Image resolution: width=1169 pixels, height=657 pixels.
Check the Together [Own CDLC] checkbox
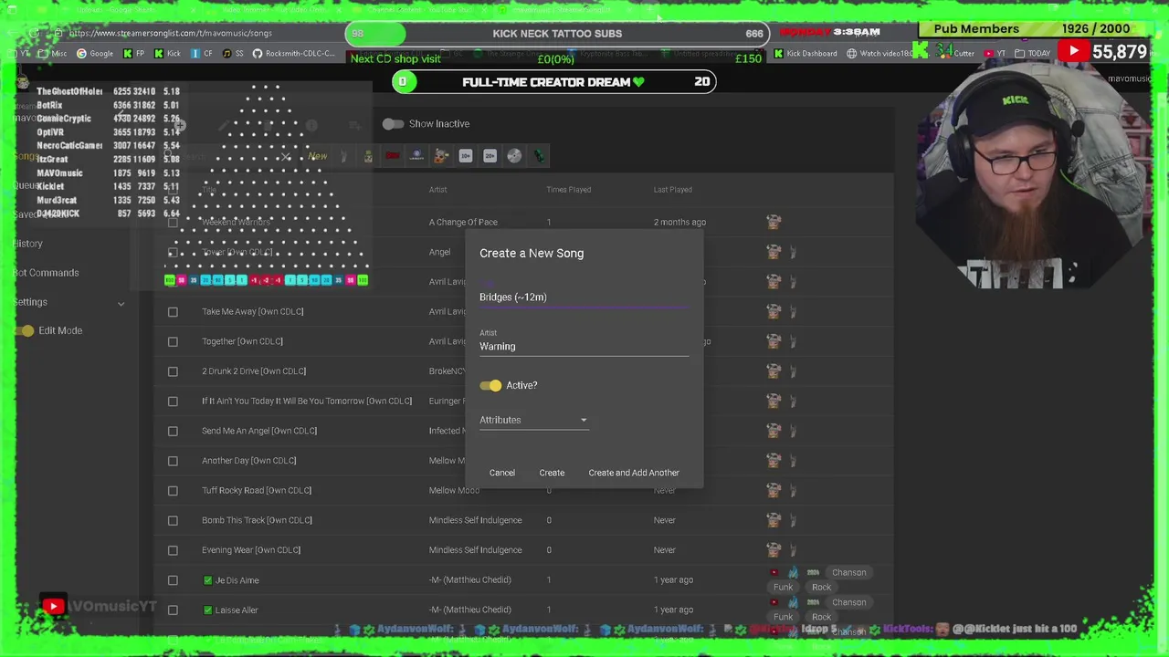(173, 341)
